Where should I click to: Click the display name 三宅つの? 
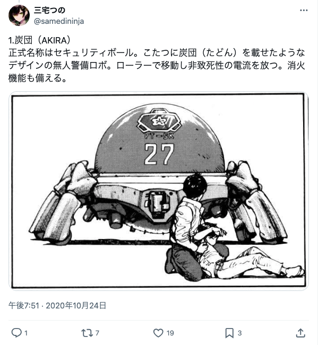(49, 10)
